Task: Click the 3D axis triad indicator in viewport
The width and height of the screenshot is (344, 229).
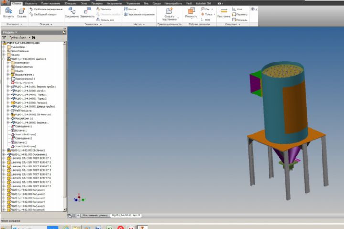Action: pyautogui.click(x=79, y=198)
